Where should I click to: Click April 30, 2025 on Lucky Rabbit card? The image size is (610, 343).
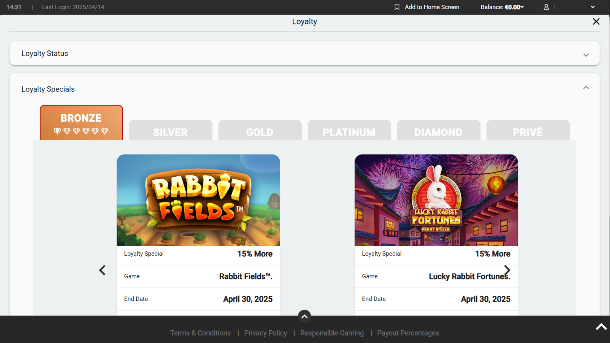click(486, 299)
